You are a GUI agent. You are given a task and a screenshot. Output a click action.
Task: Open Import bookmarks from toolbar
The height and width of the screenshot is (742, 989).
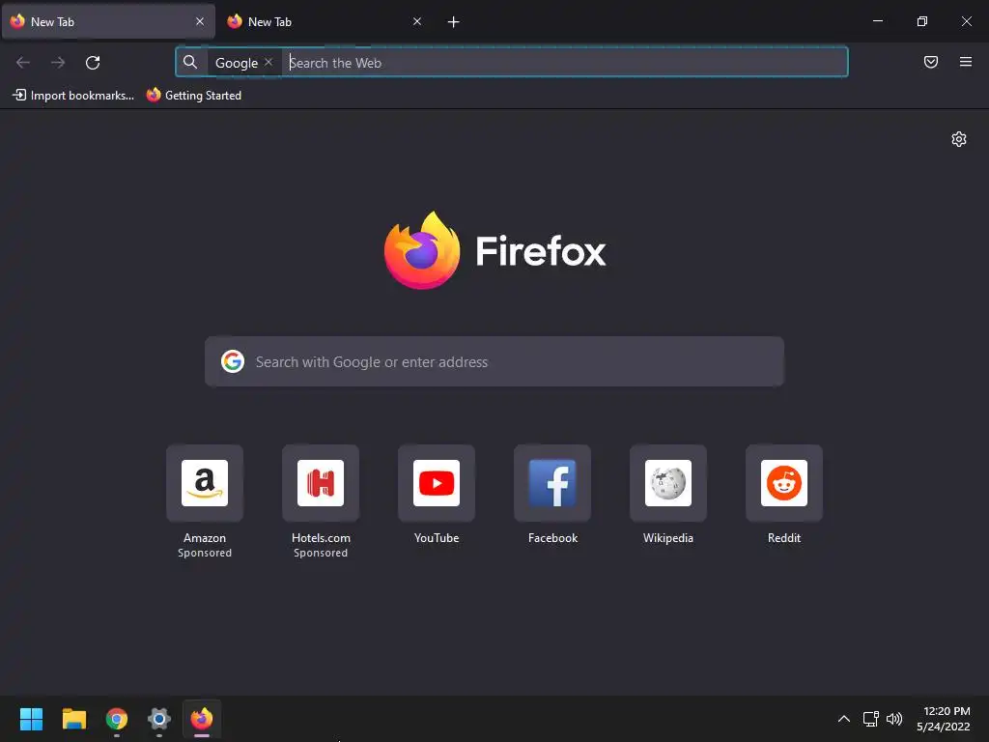point(73,96)
